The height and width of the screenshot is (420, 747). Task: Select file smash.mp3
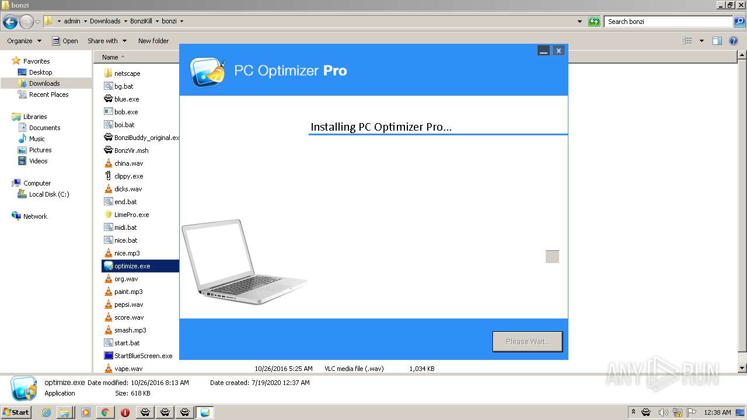click(x=130, y=330)
